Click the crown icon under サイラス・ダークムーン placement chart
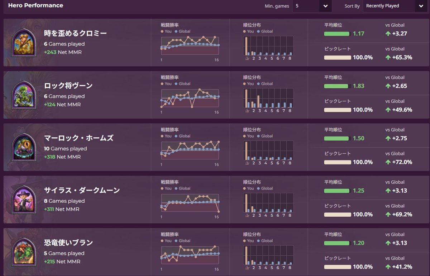 pos(247,216)
